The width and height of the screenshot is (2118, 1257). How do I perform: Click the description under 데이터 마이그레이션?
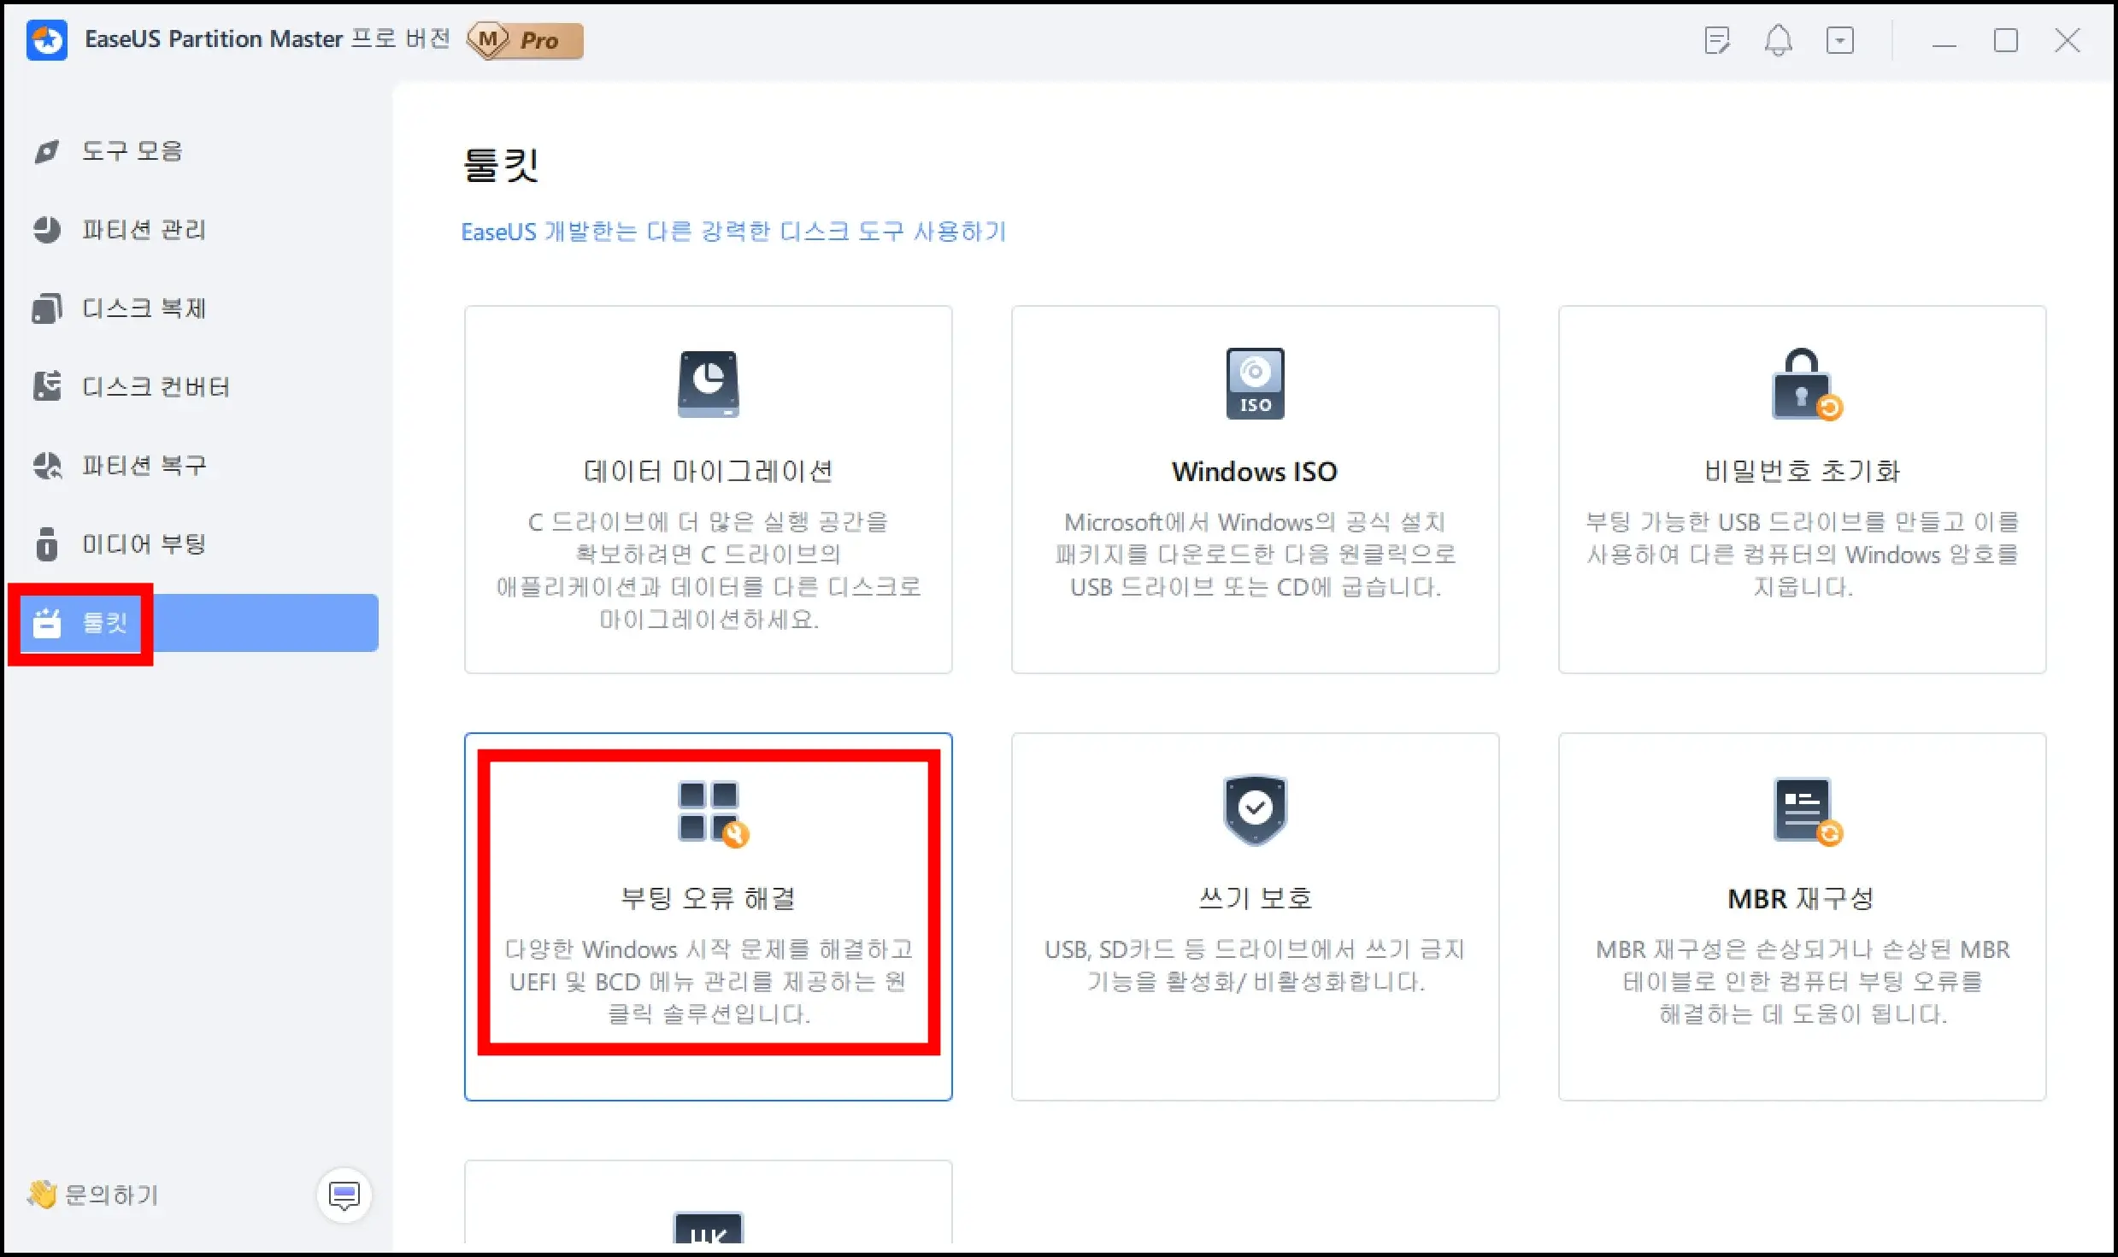coord(708,571)
